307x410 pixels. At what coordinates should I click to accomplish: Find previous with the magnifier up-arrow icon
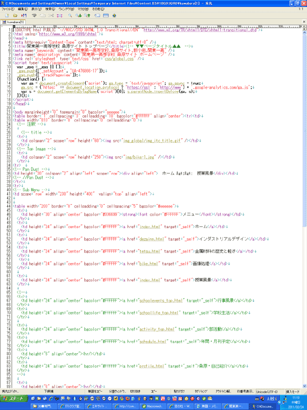tap(87, 15)
